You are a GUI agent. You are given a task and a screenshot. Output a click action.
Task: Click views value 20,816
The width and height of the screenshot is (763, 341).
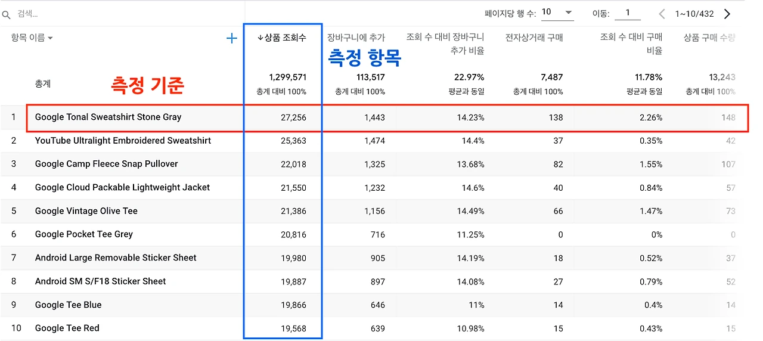coord(293,234)
